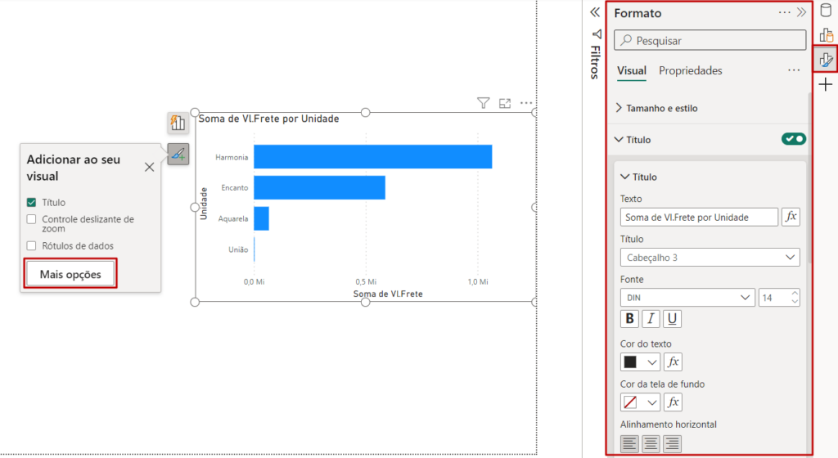Open the Visualizations chart pane icon
The width and height of the screenshot is (838, 458).
pyautogui.click(x=826, y=35)
